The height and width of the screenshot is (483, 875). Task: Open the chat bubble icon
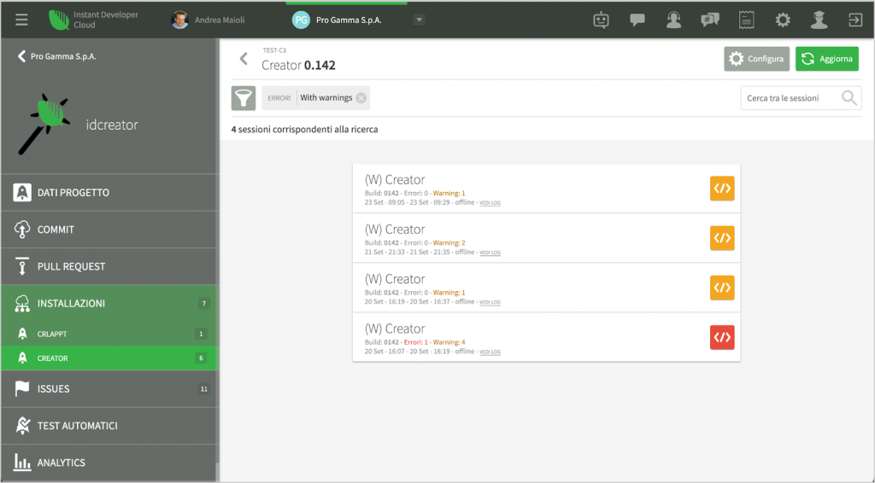click(x=637, y=20)
